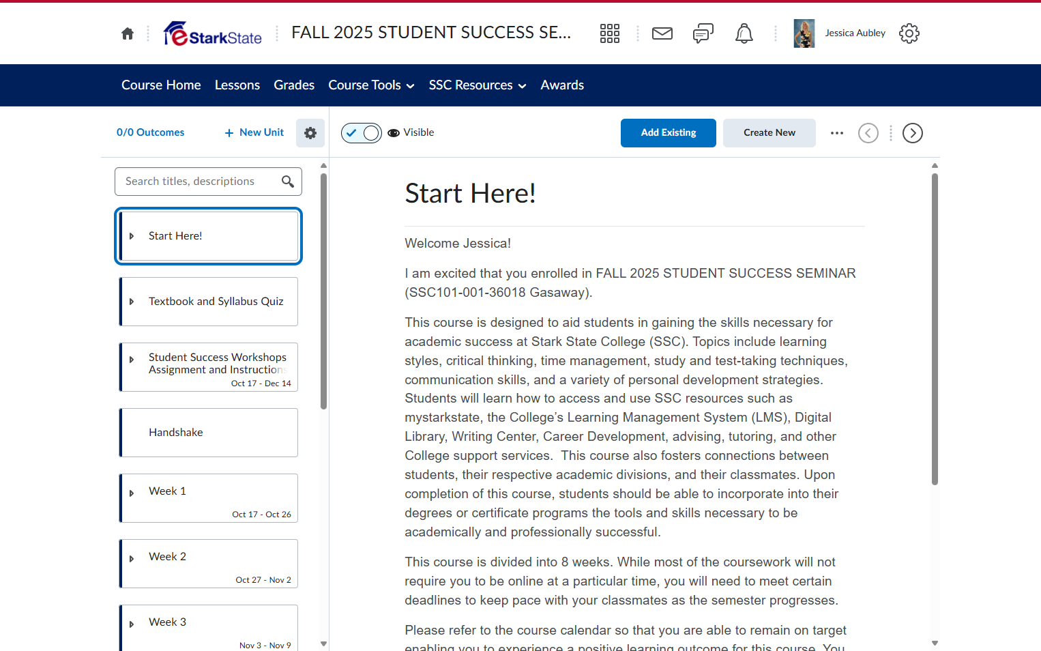1041x651 pixels.
Task: Expand the Start Here! unit
Action: [132, 236]
